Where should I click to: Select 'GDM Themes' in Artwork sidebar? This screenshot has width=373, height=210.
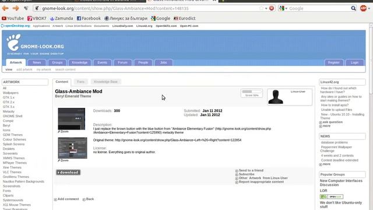13,135
